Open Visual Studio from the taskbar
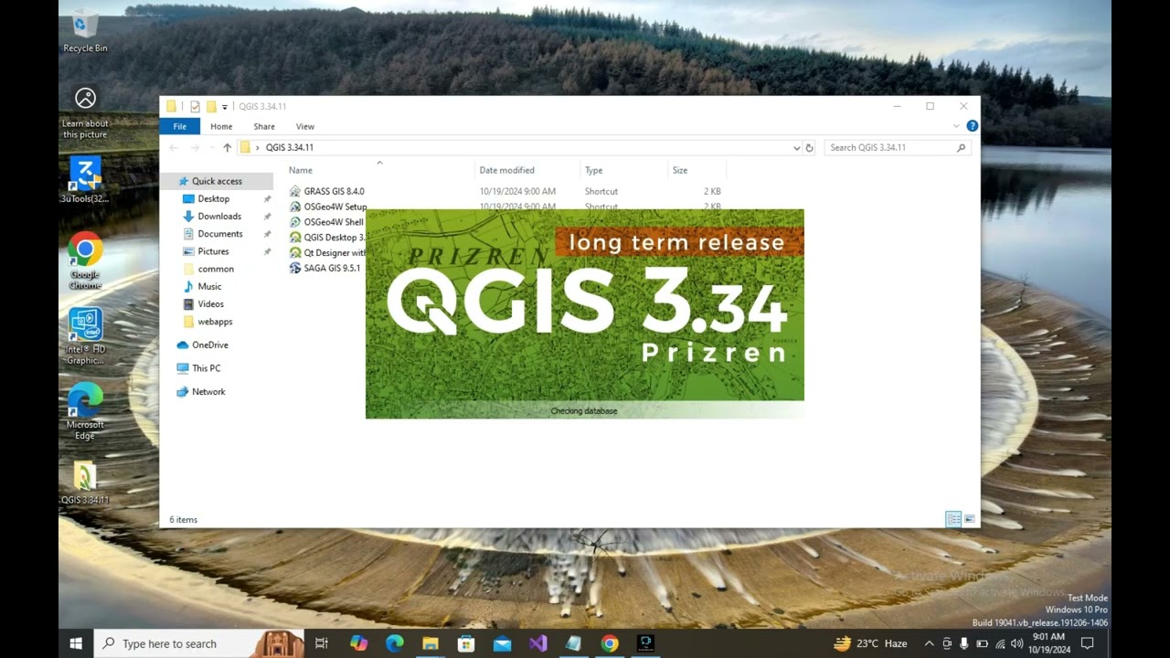The image size is (1170, 658). 537,643
